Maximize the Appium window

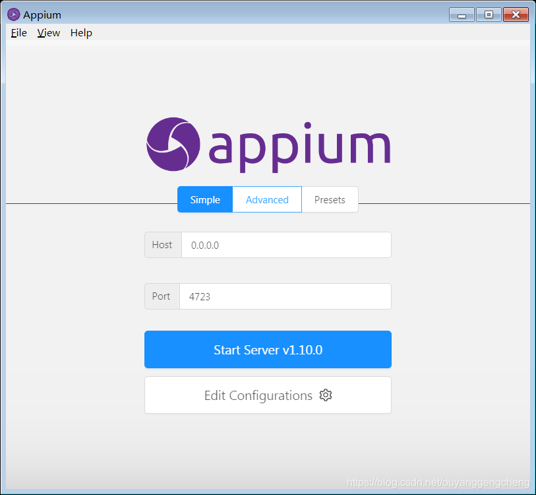click(489, 15)
